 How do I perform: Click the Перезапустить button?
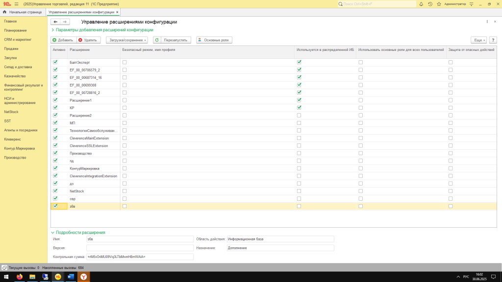coord(176,40)
